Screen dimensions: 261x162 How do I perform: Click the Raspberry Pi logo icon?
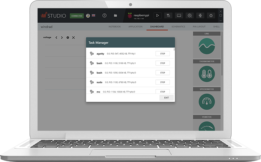click(x=130, y=15)
